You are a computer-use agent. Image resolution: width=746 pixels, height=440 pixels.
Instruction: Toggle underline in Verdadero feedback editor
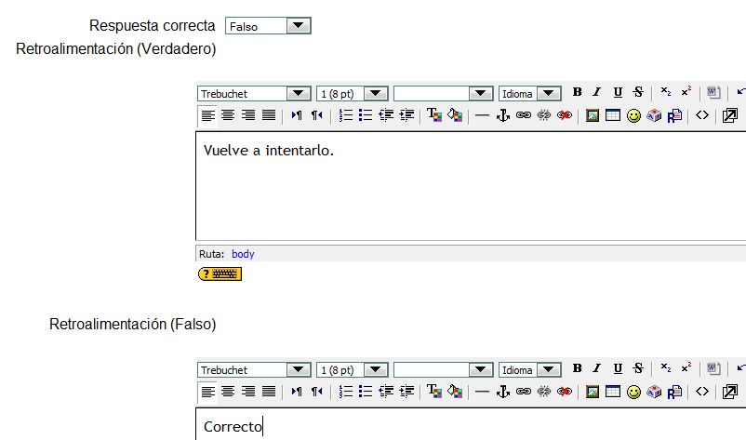[x=618, y=92]
